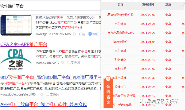Click the 发布时间 column header

pyautogui.click(x=148, y=4)
